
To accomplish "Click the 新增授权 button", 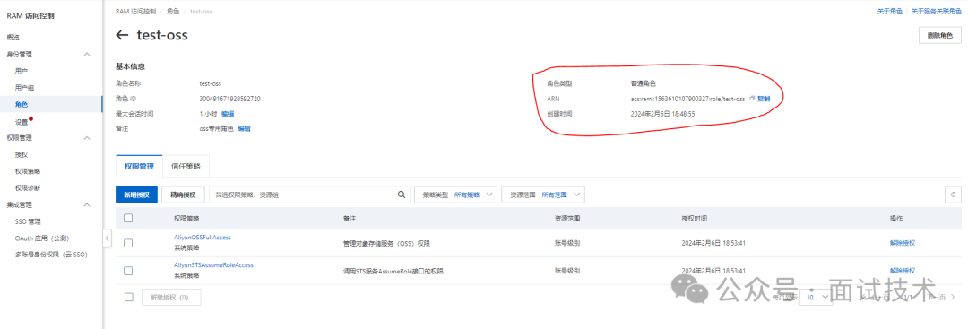I will pyautogui.click(x=136, y=195).
